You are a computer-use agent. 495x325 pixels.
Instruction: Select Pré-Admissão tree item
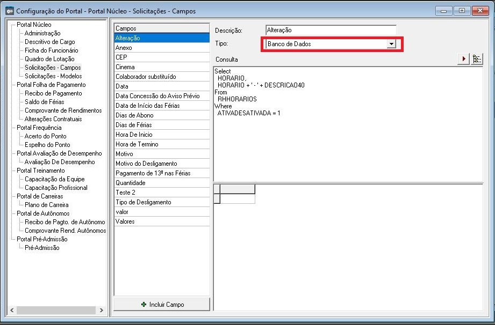pos(42,248)
